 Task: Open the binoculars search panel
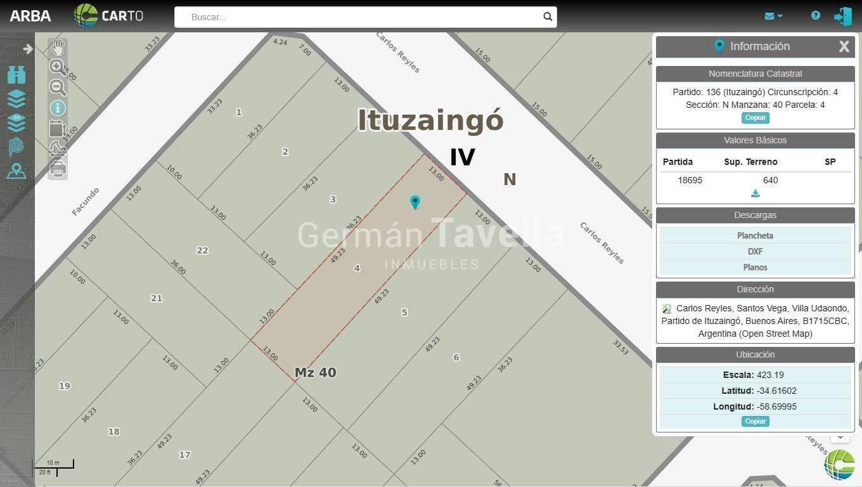pyautogui.click(x=16, y=75)
